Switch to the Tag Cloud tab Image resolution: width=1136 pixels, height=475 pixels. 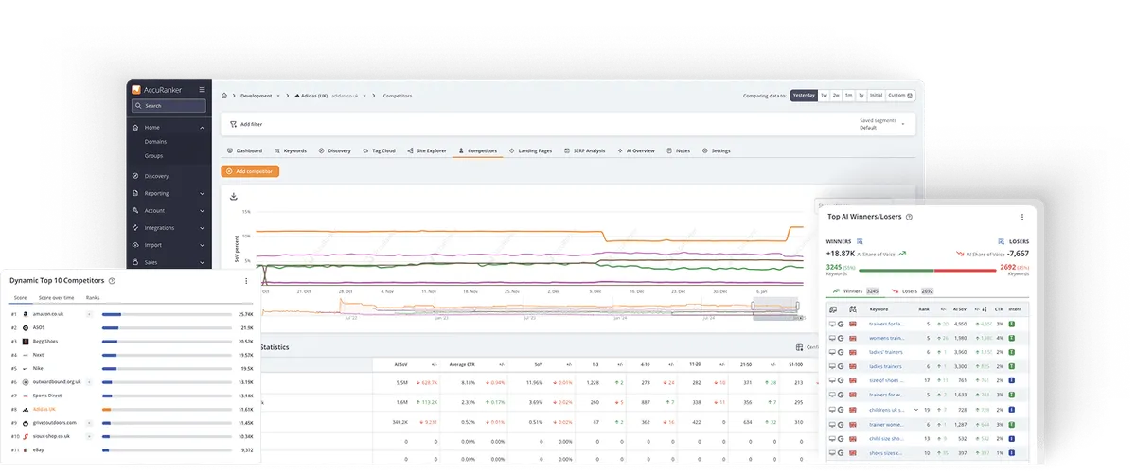(380, 150)
